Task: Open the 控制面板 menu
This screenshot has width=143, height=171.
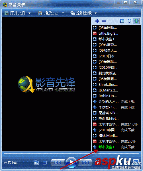Action: pyautogui.click(x=84, y=13)
